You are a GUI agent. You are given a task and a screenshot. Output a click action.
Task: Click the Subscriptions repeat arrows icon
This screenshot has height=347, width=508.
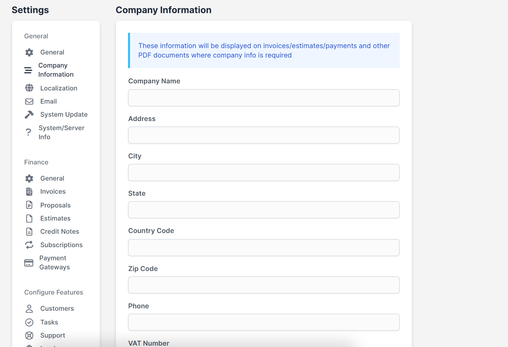click(x=29, y=245)
